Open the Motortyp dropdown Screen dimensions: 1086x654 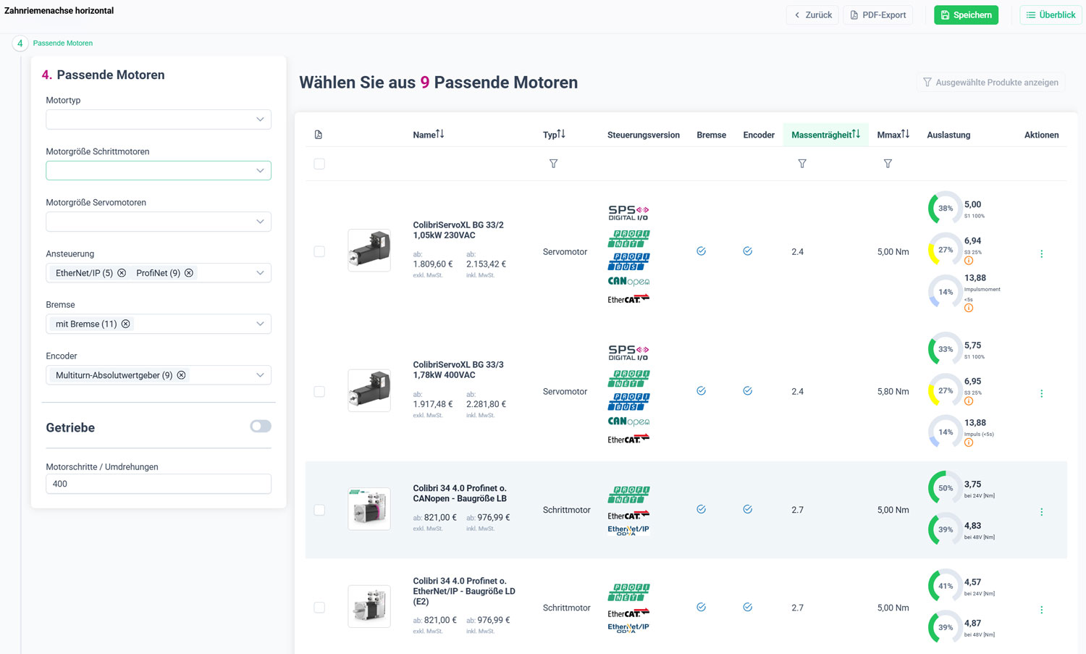(158, 119)
